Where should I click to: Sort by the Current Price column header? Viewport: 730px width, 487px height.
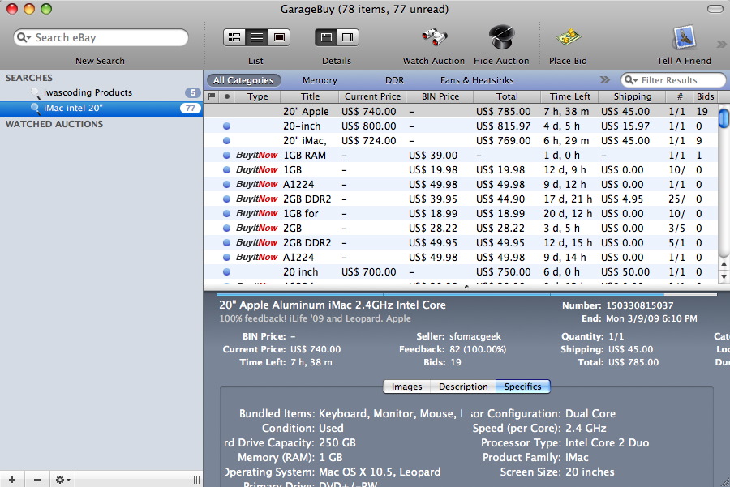tap(372, 96)
